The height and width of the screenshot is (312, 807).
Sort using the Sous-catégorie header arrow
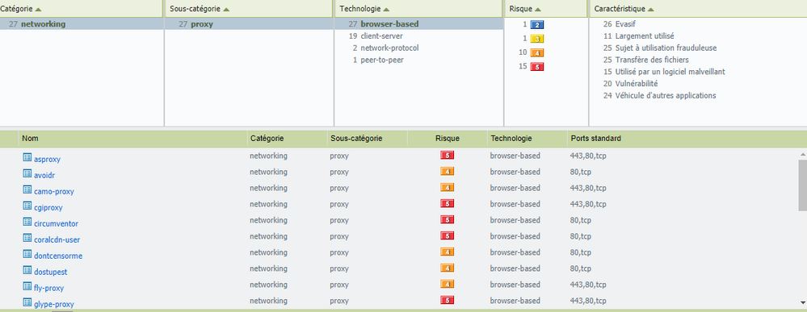pyautogui.click(x=226, y=9)
